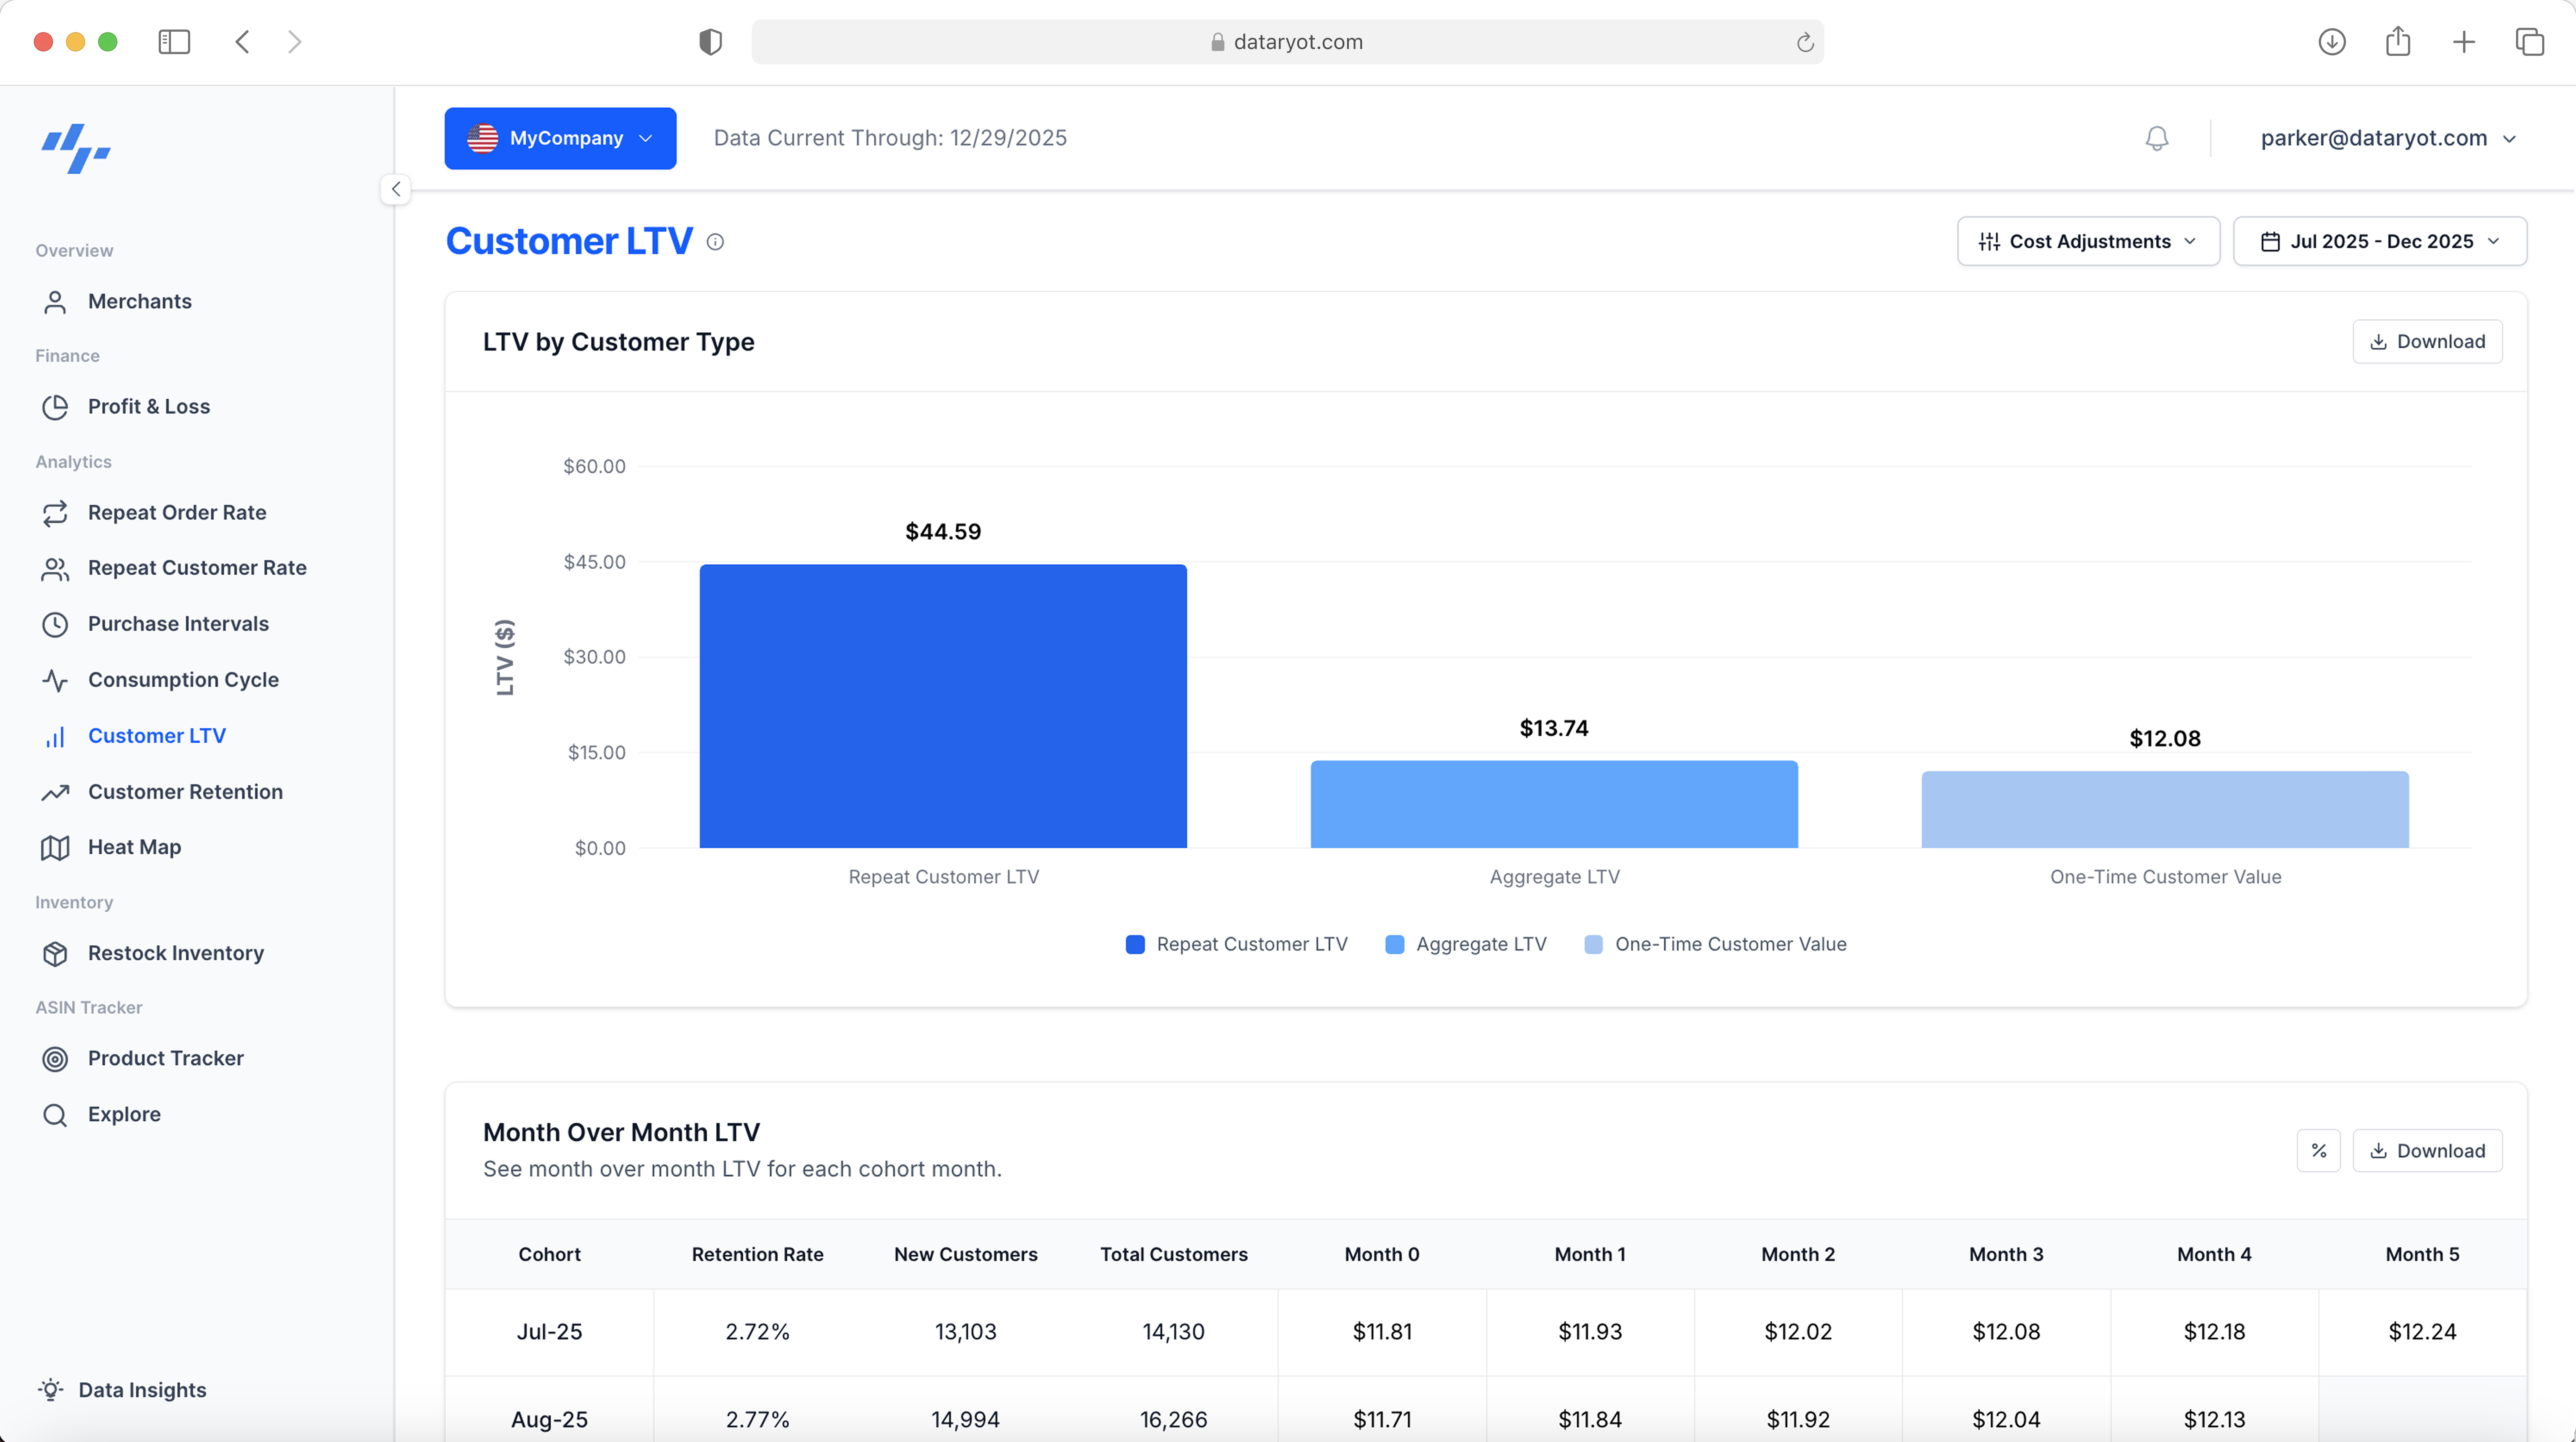Click the Purchase Intervals clock icon
This screenshot has height=1442, width=2576.
(x=55, y=623)
